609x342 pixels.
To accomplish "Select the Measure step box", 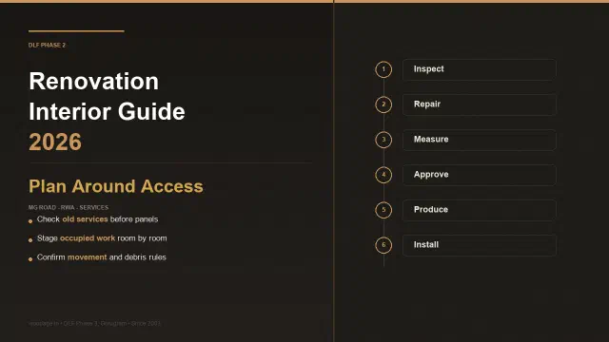I will pyautogui.click(x=480, y=140).
